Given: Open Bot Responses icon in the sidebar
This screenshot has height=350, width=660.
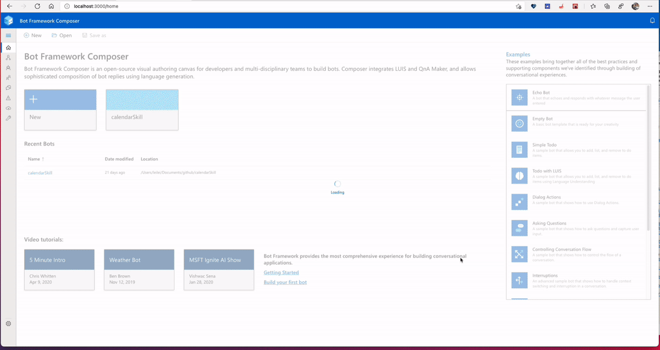Looking at the screenshot, I should (x=8, y=68).
